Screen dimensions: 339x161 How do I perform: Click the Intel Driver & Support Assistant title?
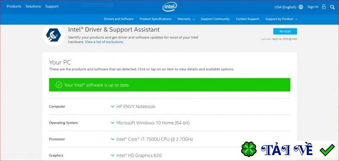(114, 30)
